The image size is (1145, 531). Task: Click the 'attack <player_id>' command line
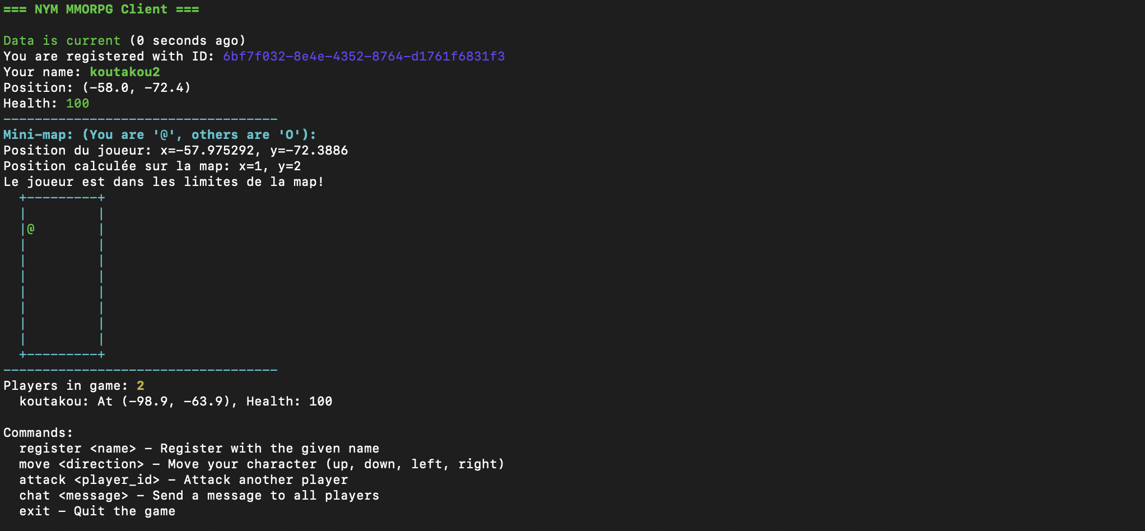coord(183,480)
